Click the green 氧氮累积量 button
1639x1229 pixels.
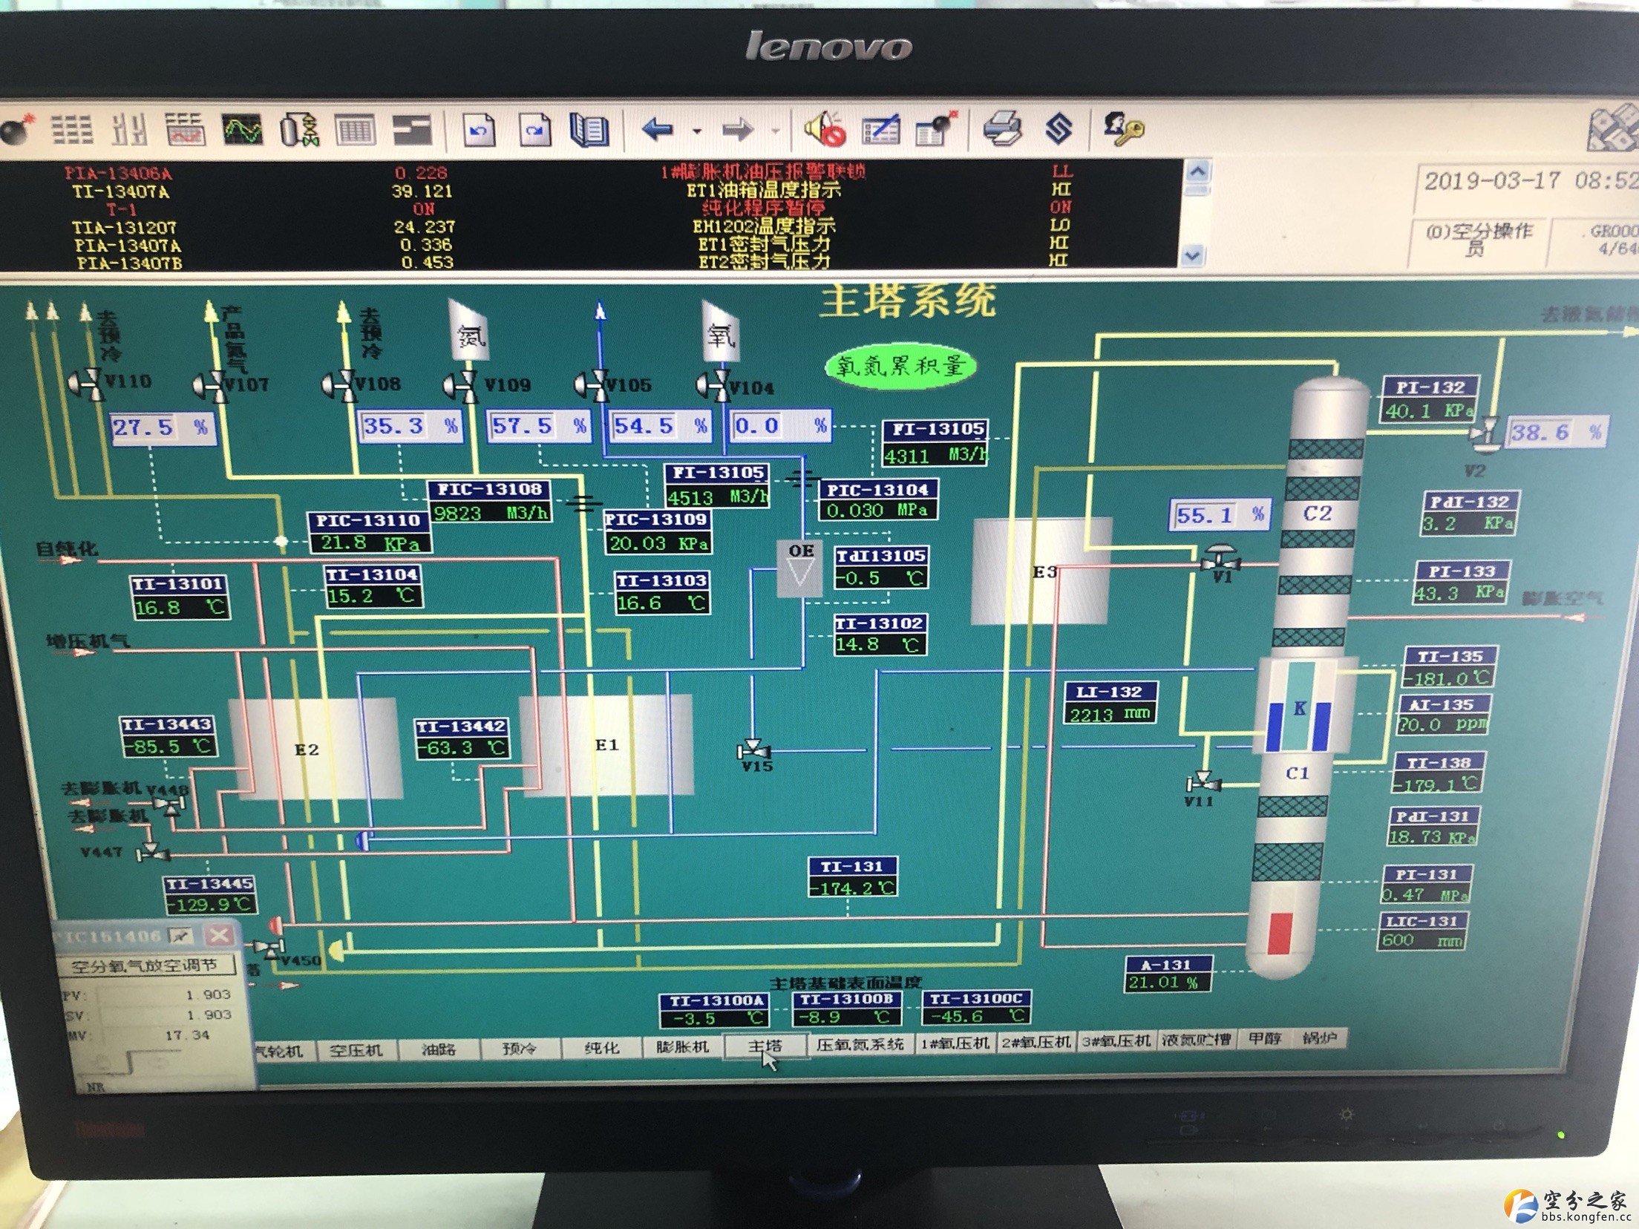(x=900, y=366)
